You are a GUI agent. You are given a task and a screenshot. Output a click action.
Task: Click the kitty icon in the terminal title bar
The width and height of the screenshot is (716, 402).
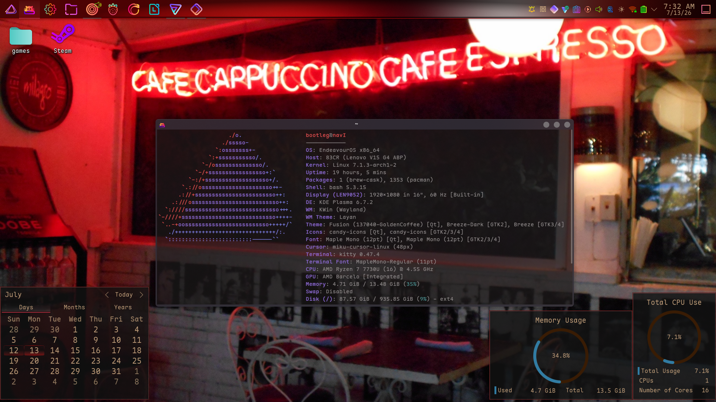[x=162, y=125]
